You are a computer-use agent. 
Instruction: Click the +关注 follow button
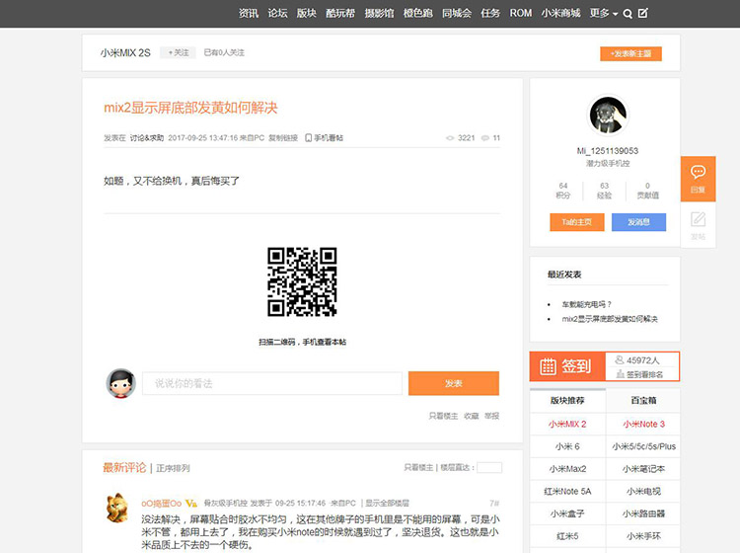[178, 53]
